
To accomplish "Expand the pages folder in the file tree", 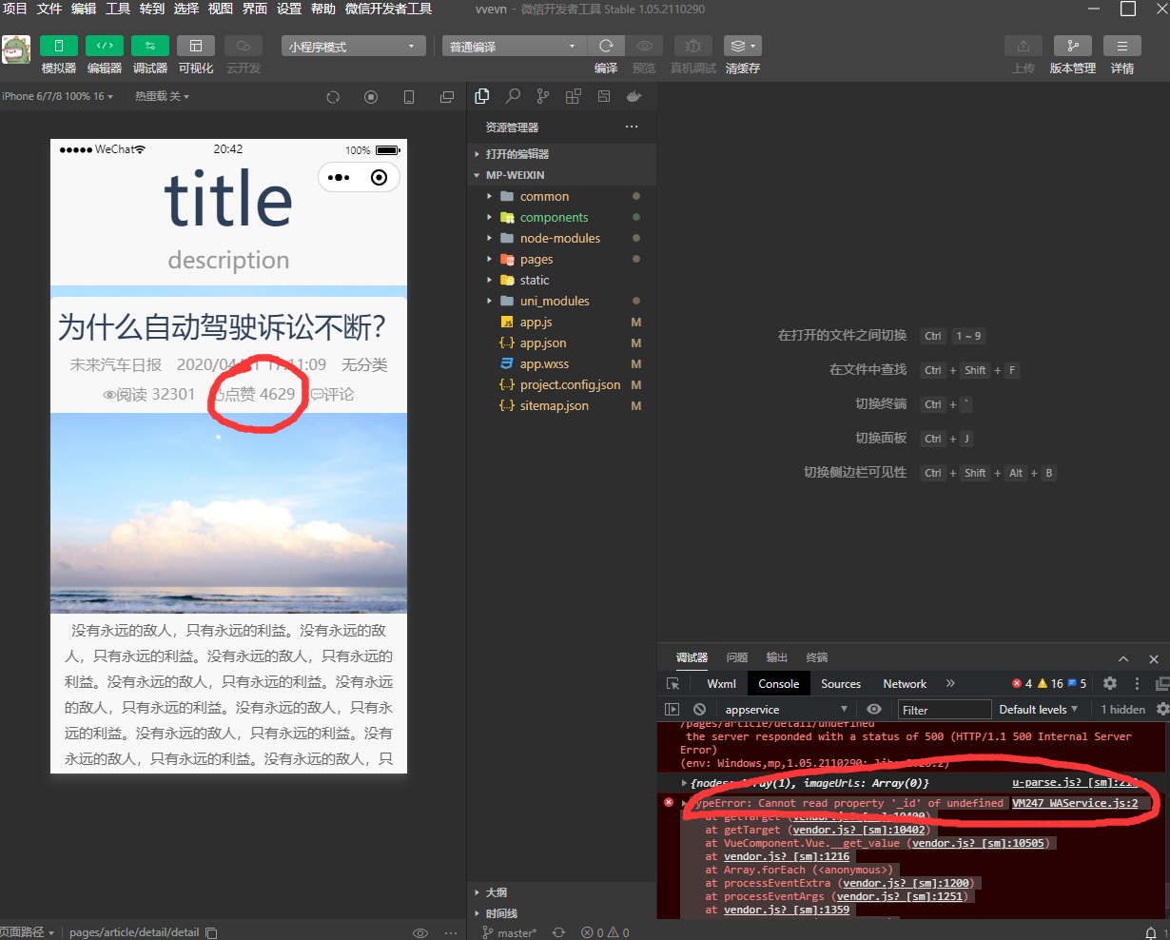I will tap(536, 259).
